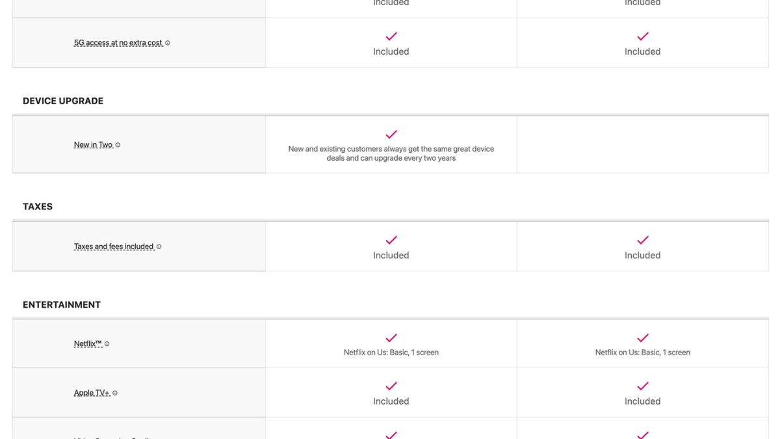Click 5G access checkmark in left plan column
The image size is (780, 439).
(x=391, y=36)
